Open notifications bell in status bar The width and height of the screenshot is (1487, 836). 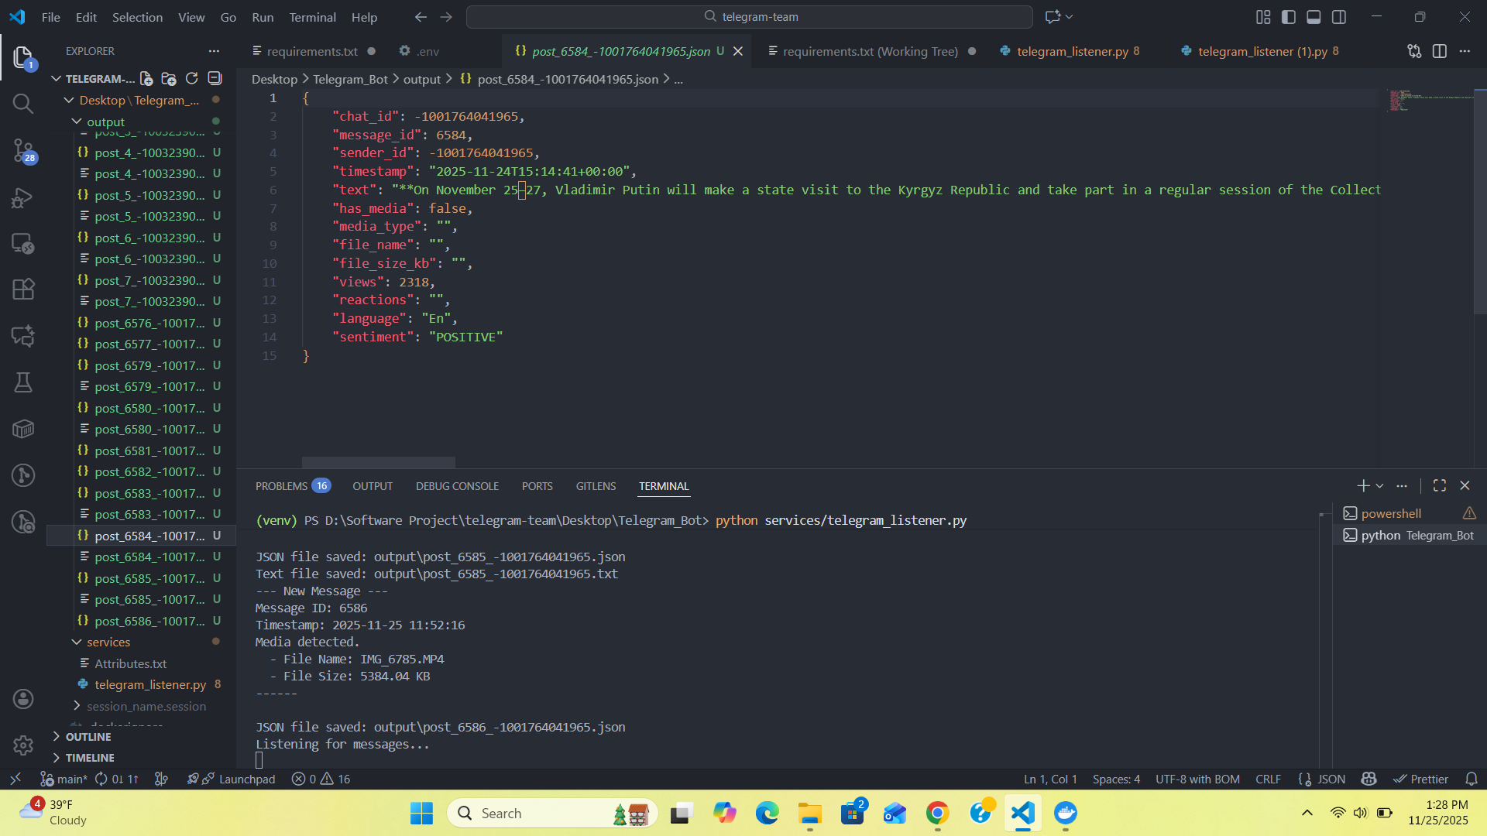point(1472,779)
